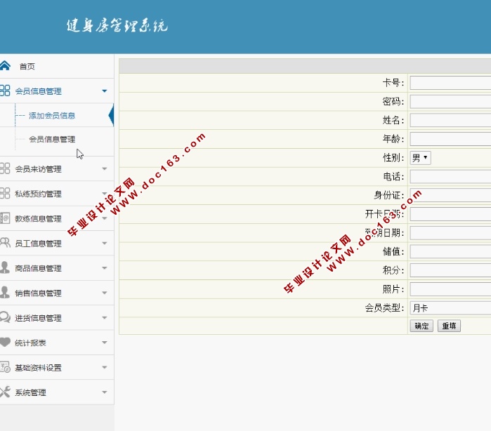Viewport: 491px width, 431px height.
Task: Click the heart icon beside 统计报表
Action: click(5, 342)
